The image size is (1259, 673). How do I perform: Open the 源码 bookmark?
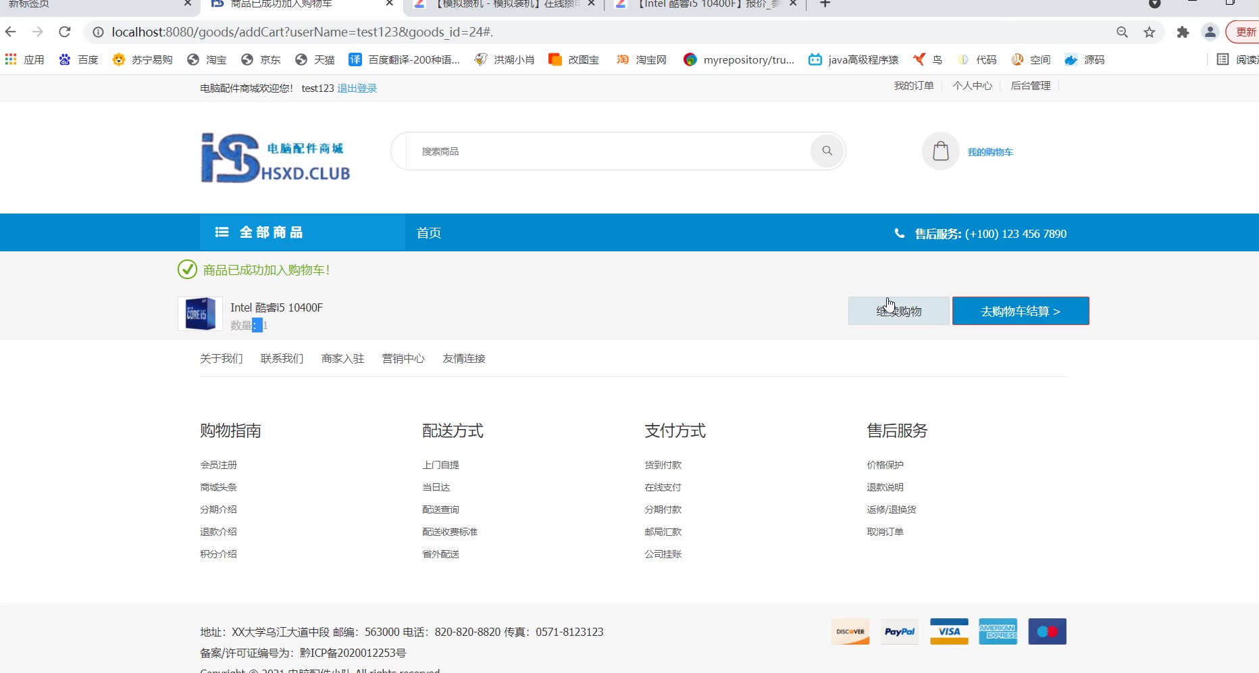[1085, 59]
